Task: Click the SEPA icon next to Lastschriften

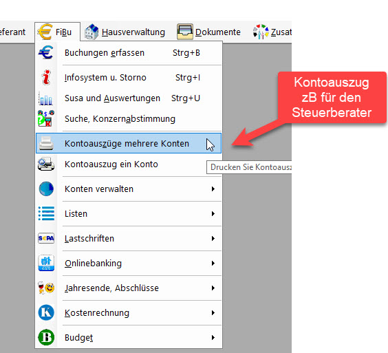Action: point(46,238)
